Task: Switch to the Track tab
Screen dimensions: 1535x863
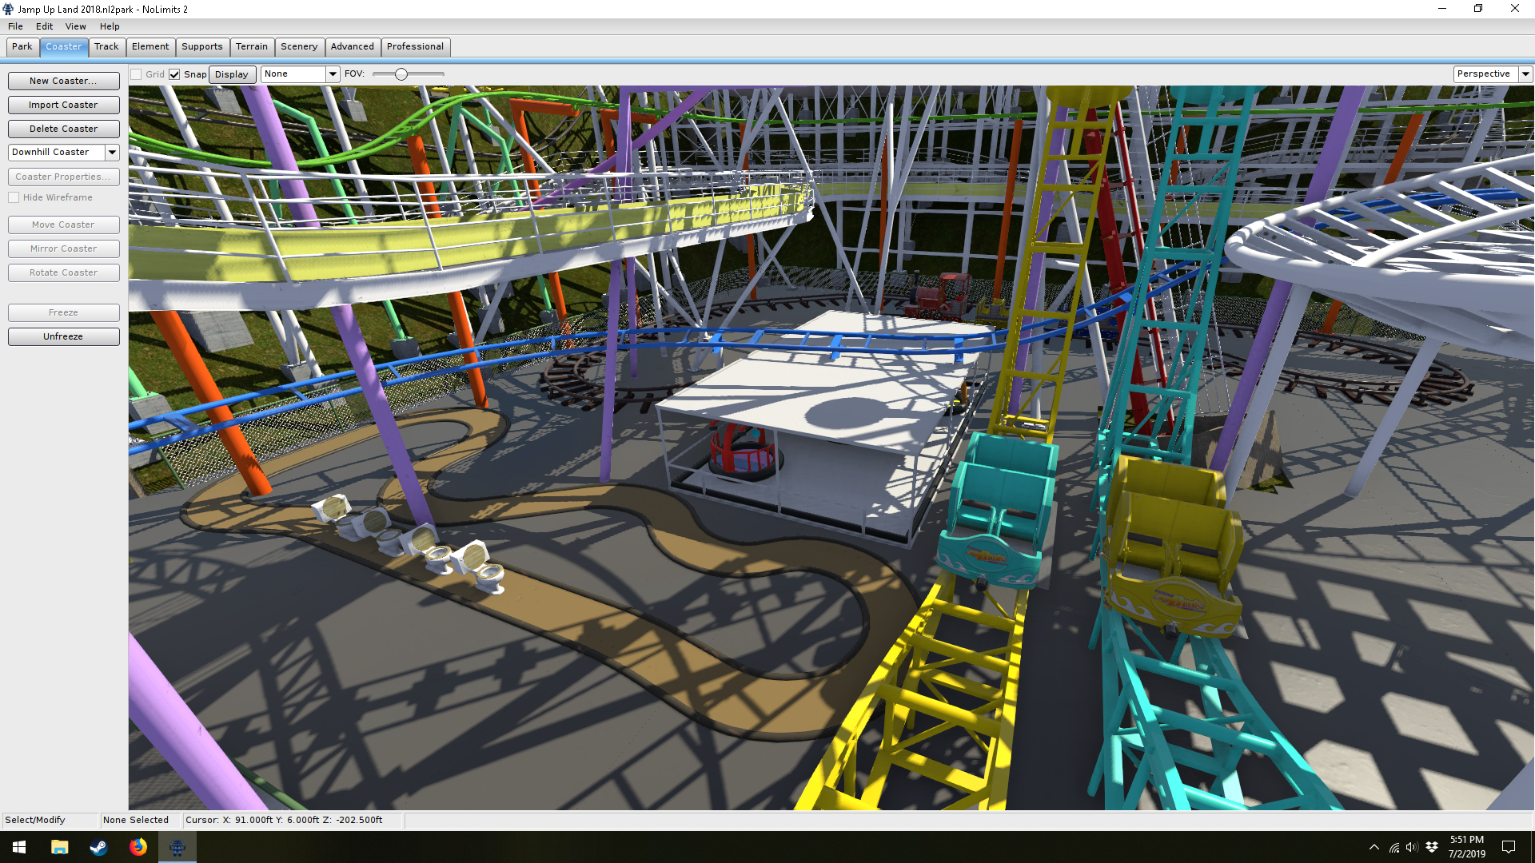Action: coord(106,46)
